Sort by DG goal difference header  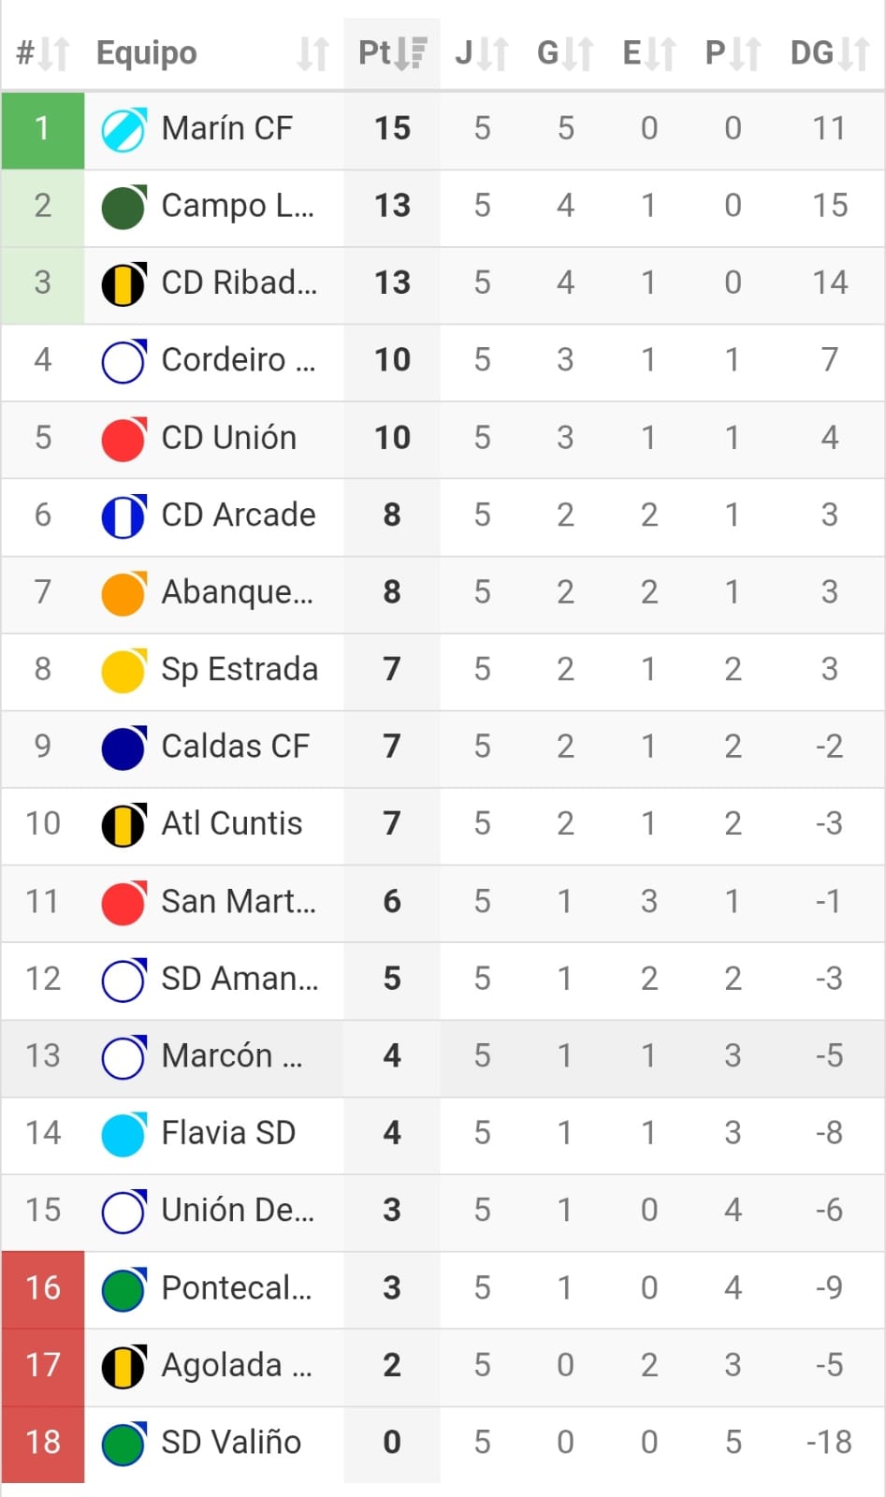click(x=829, y=53)
